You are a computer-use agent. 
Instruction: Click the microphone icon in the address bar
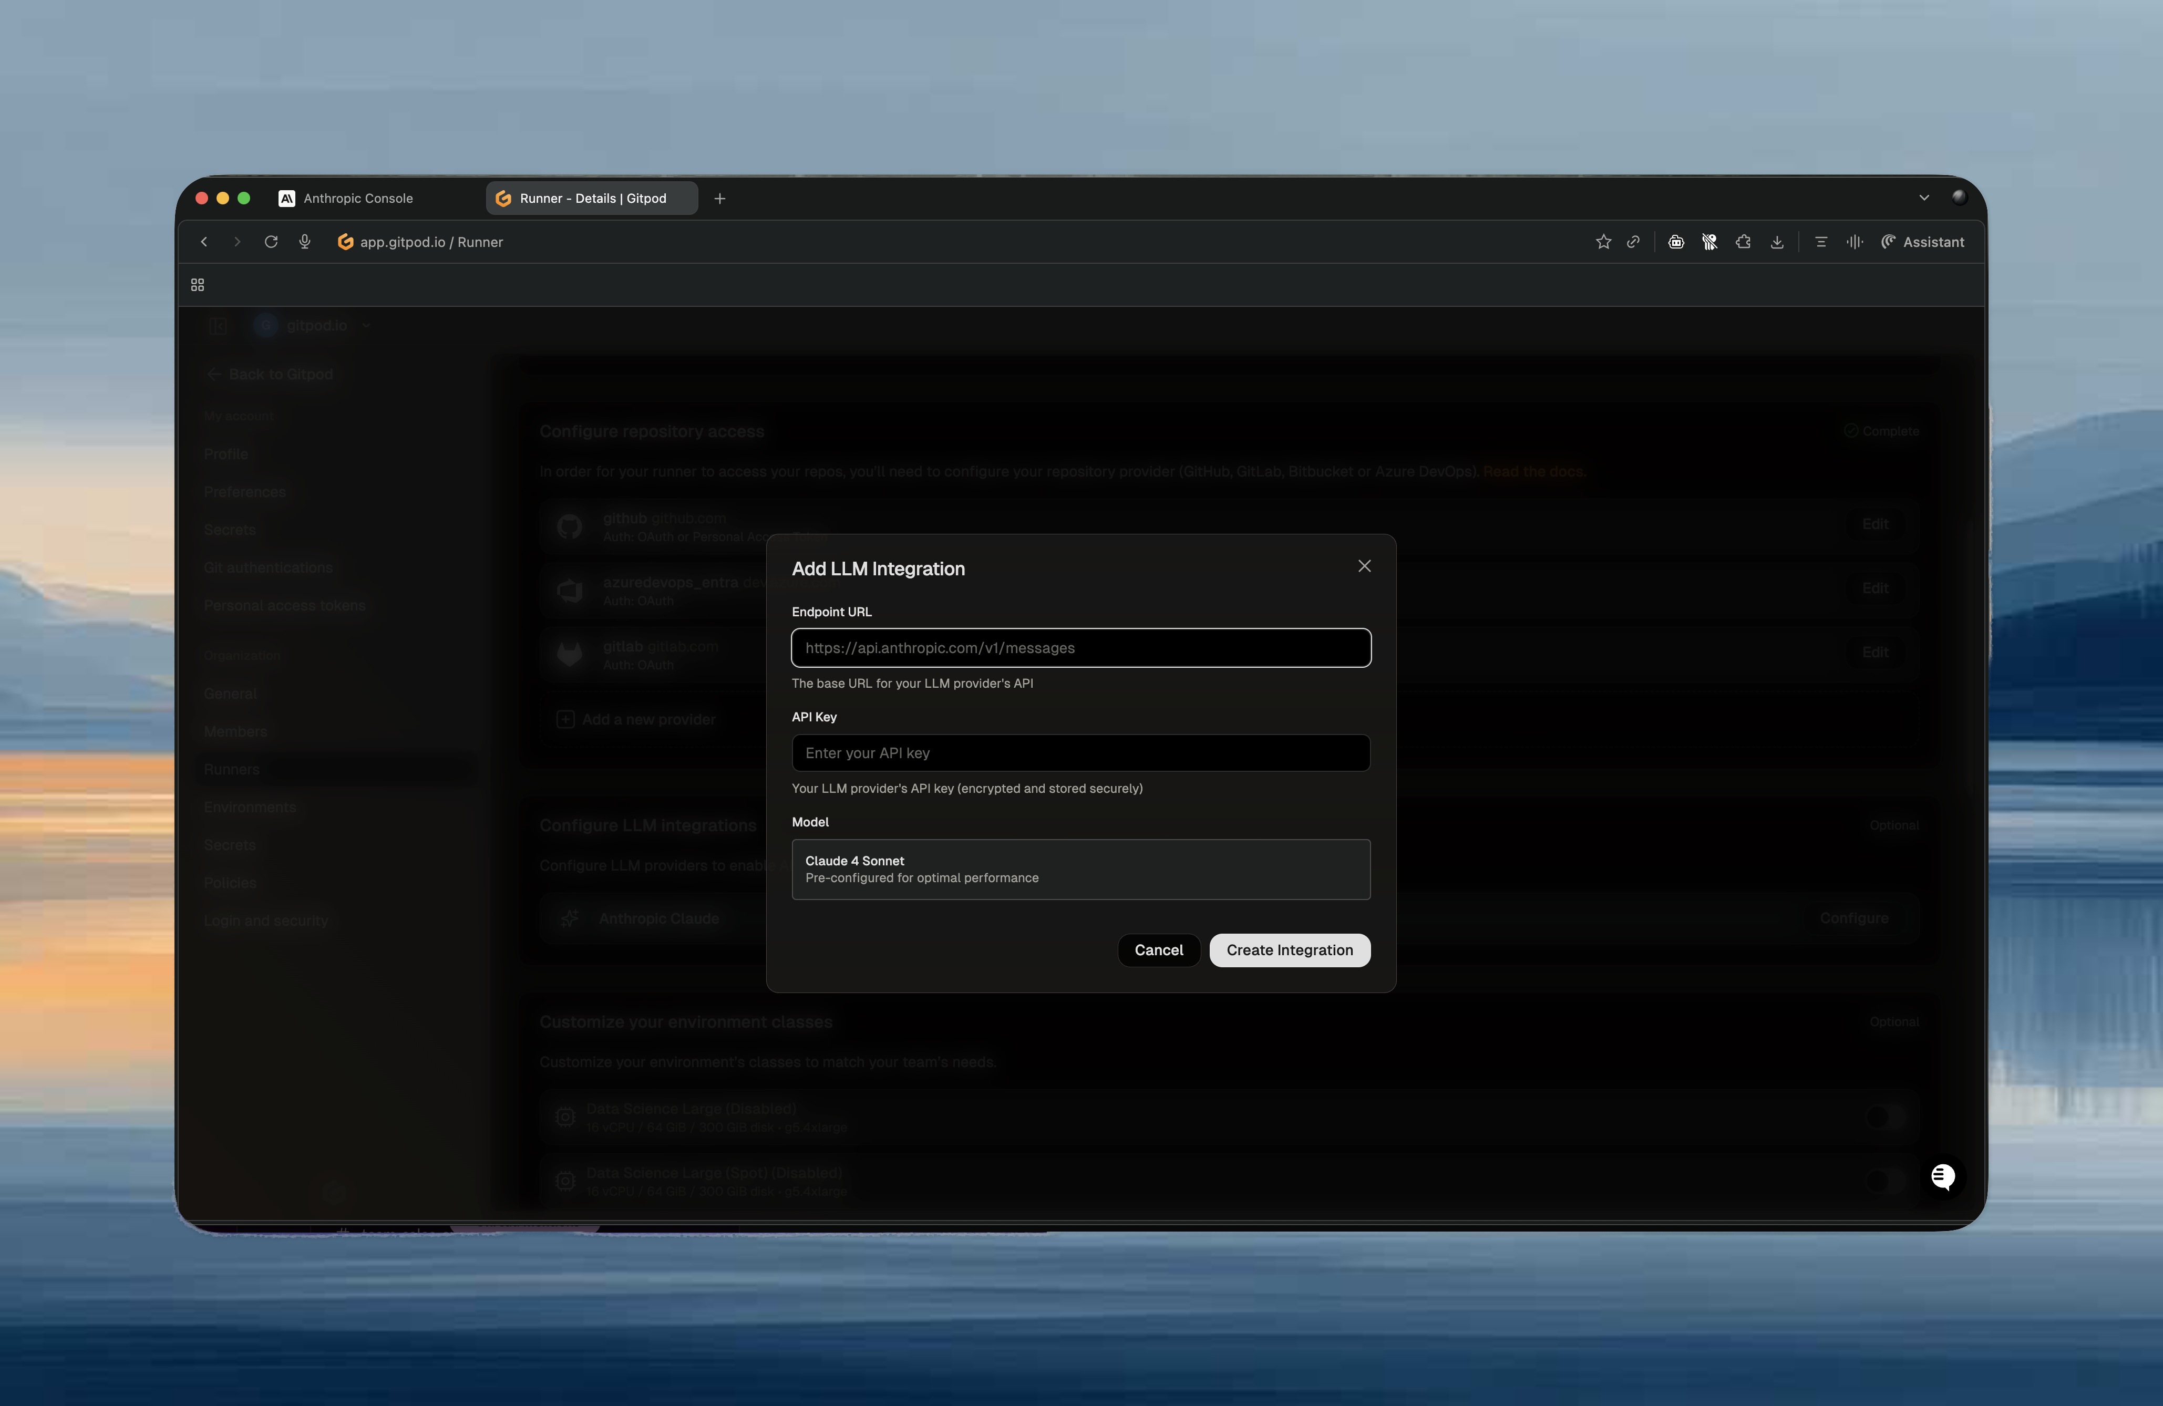[x=305, y=242]
